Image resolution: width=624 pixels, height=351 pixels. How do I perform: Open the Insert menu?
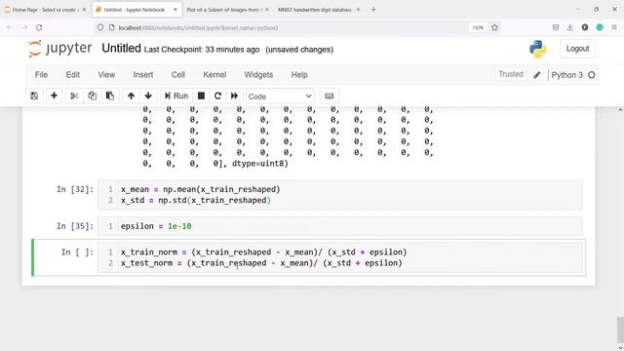coord(143,75)
